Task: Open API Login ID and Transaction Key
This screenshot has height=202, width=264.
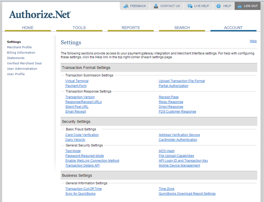Action: pyautogui.click(x=183, y=161)
